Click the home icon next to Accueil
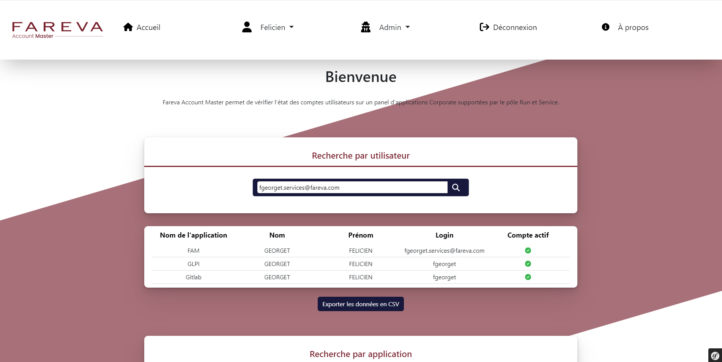722x362 pixels. point(128,27)
